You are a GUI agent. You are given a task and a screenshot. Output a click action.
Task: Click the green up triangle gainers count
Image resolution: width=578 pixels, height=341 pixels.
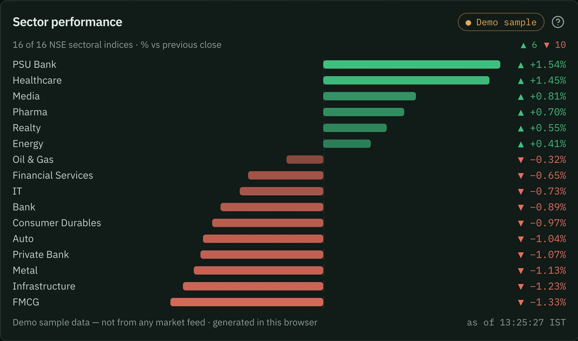(x=529, y=45)
